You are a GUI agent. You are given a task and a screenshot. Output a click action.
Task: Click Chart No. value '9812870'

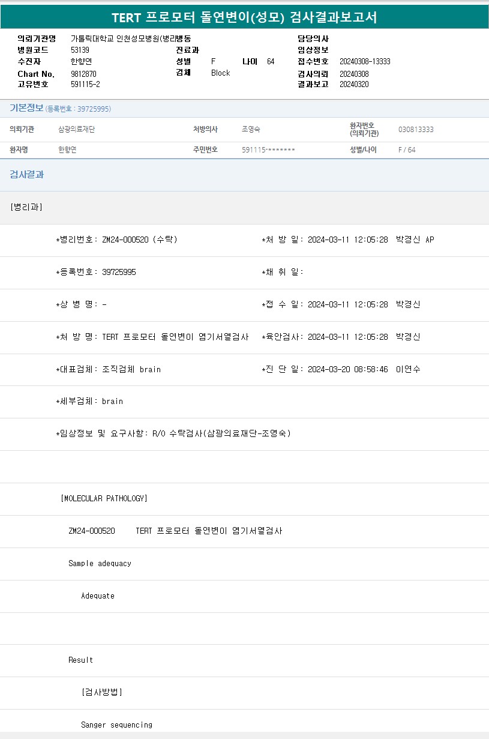(83, 73)
